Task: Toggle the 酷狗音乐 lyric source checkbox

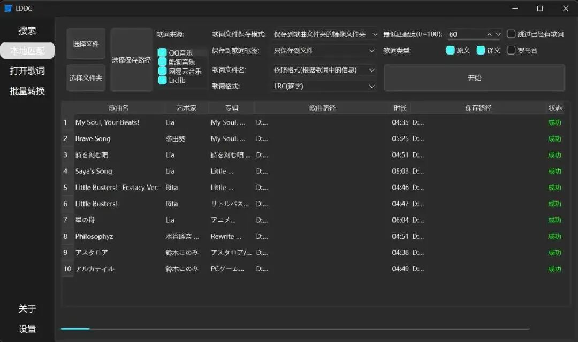Action: (x=162, y=62)
